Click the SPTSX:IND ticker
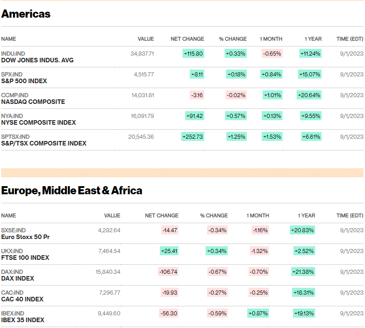Image resolution: width=365 pixels, height=328 pixels. pyautogui.click(x=15, y=137)
